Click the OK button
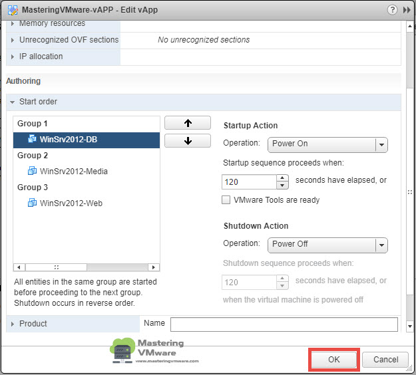The image size is (416, 375). (x=333, y=359)
